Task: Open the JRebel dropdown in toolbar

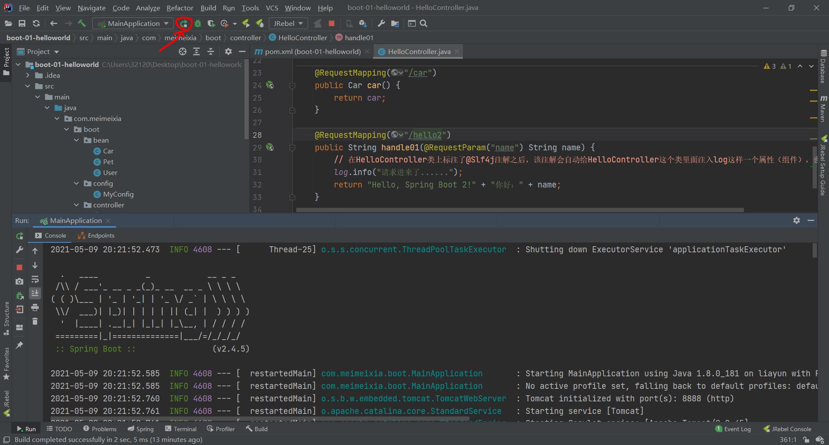Action: pos(288,23)
